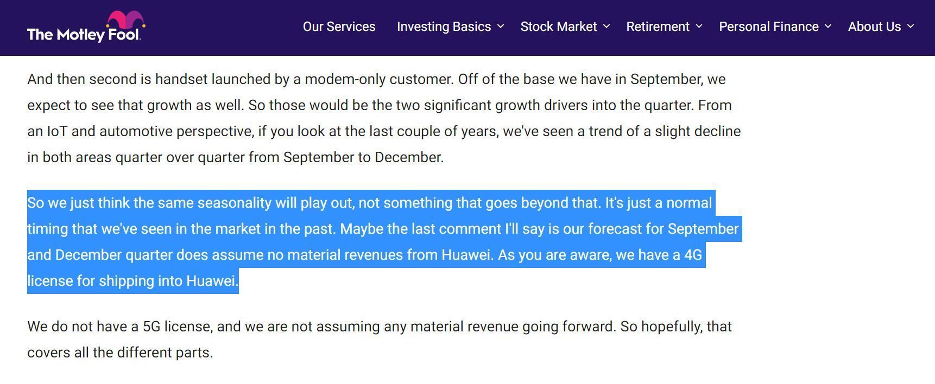Expand the Personal Finance chevron arrow

pos(828,26)
